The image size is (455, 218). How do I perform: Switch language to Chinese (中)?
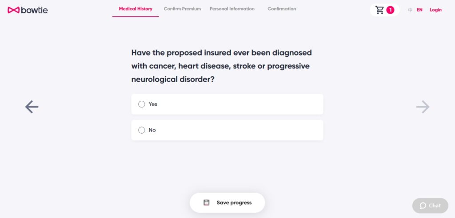(410, 10)
